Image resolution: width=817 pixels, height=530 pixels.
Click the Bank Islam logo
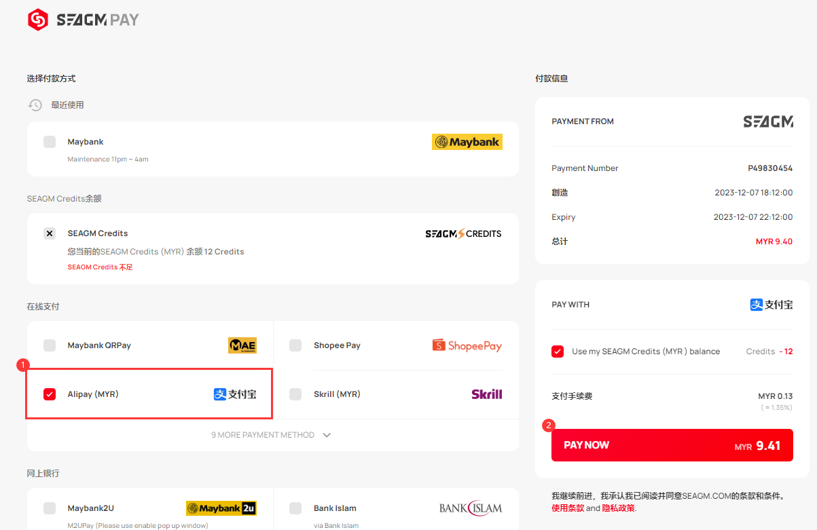click(x=471, y=508)
